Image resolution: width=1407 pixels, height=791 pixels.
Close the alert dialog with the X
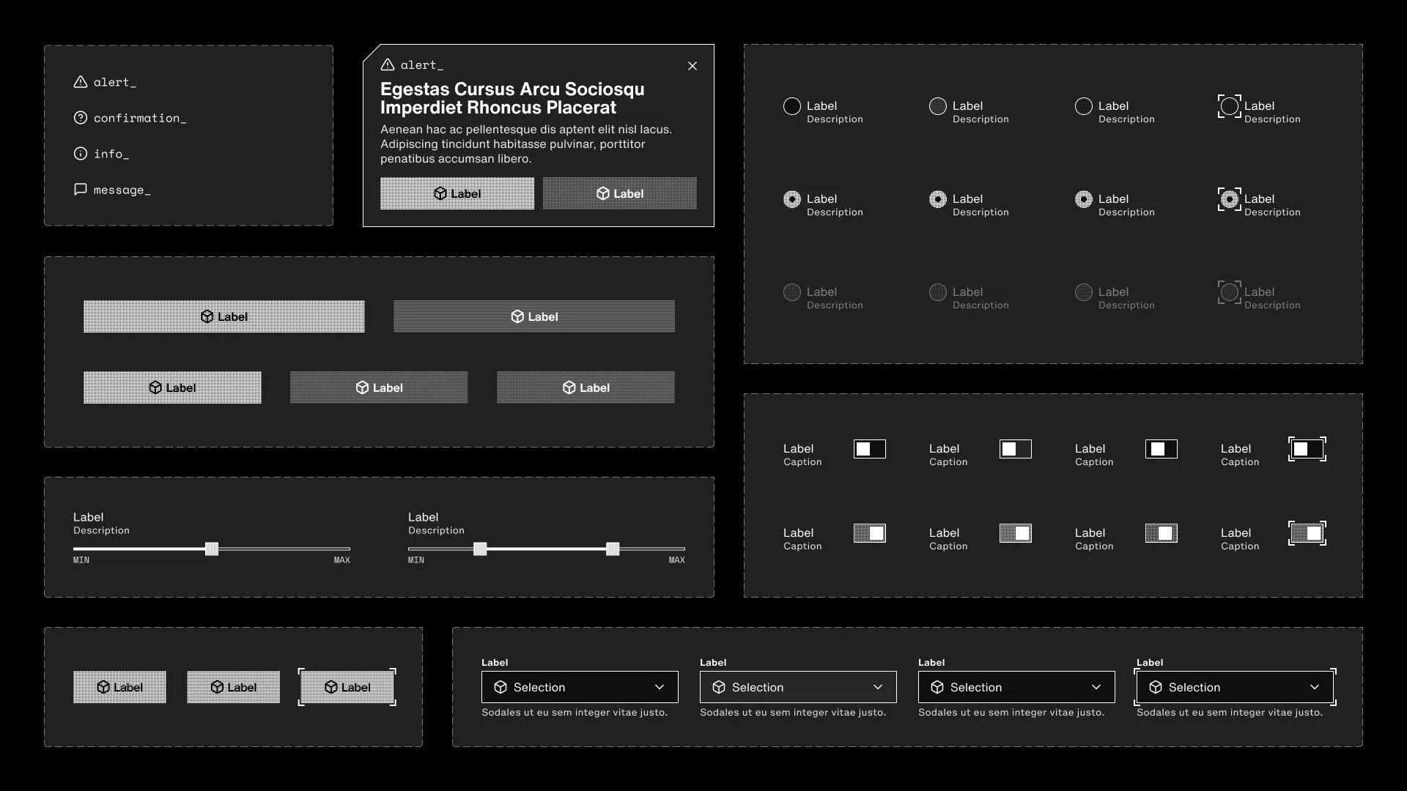pyautogui.click(x=693, y=66)
